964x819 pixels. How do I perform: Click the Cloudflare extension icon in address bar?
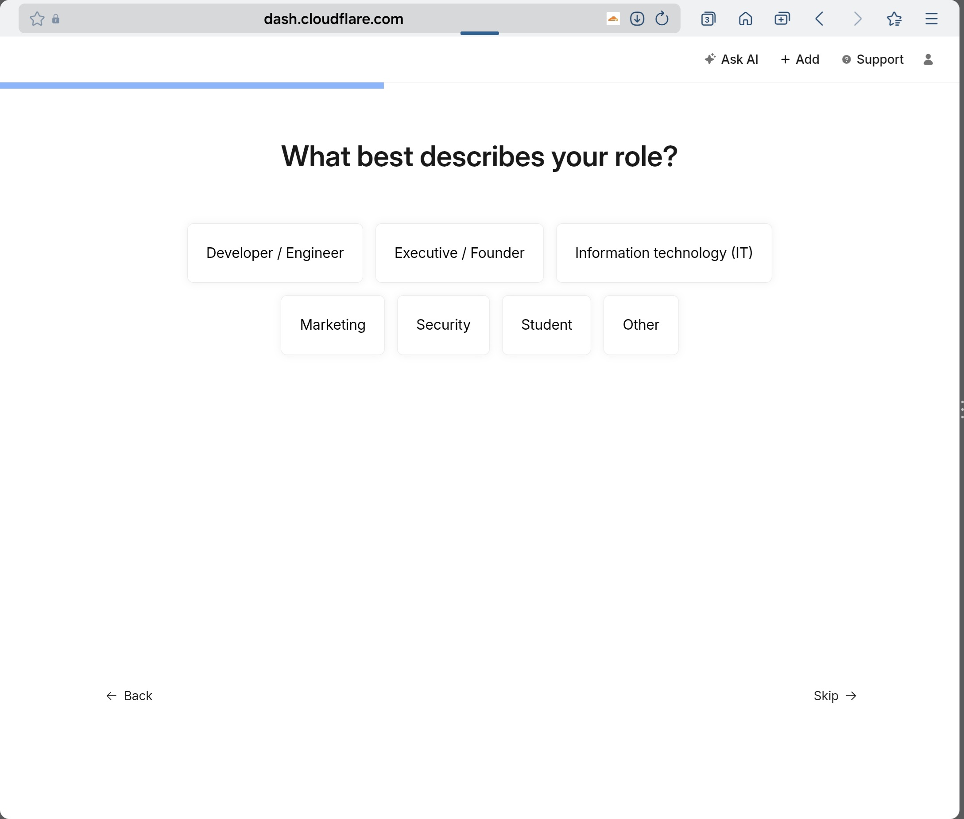pos(613,19)
